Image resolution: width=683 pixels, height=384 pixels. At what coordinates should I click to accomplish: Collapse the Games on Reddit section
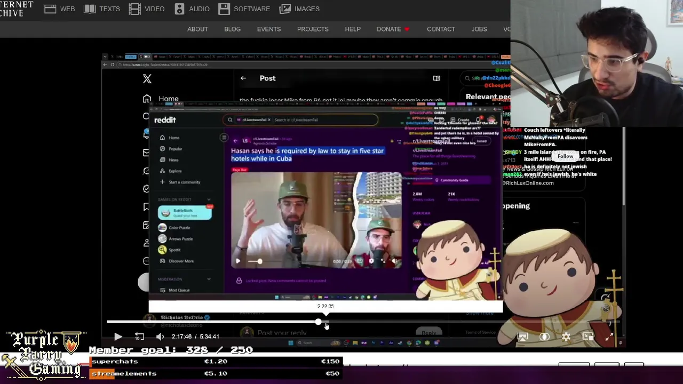coord(209,199)
